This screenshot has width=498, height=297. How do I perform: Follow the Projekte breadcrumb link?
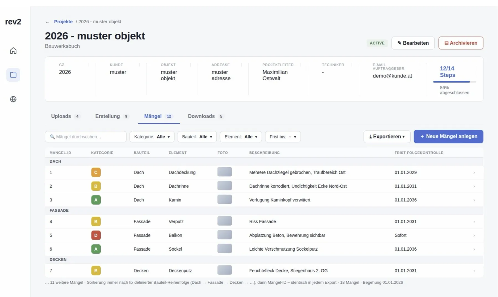coord(63,22)
